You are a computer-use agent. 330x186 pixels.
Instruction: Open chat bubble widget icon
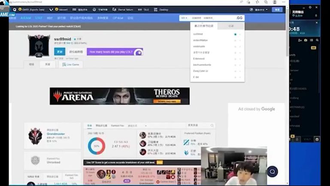point(272,171)
